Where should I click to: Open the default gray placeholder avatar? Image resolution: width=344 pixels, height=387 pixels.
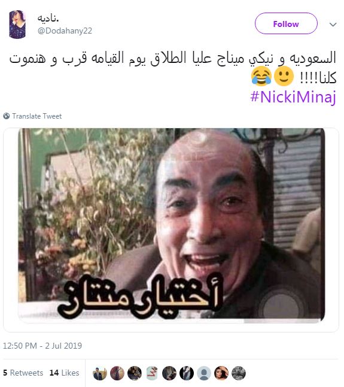(x=204, y=373)
